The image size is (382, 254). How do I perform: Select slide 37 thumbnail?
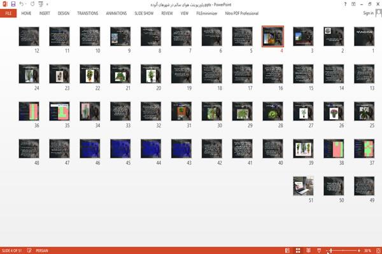point(364,148)
